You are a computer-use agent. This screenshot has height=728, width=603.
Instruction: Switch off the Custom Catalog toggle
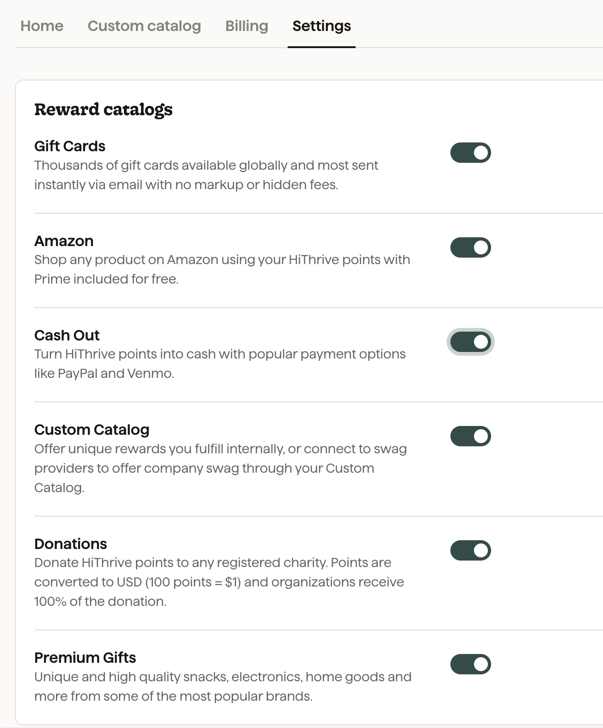[x=470, y=436]
